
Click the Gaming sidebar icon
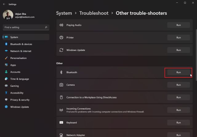point(6,86)
